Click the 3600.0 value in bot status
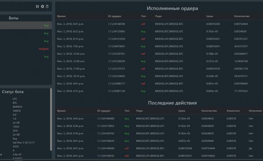This screenshot has height=161, width=263. (x=17, y=111)
